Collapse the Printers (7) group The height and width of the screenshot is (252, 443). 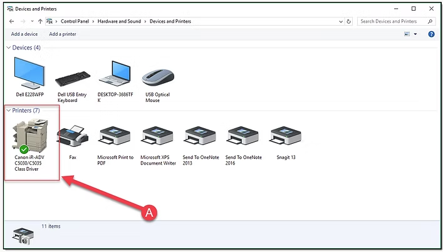[8, 110]
